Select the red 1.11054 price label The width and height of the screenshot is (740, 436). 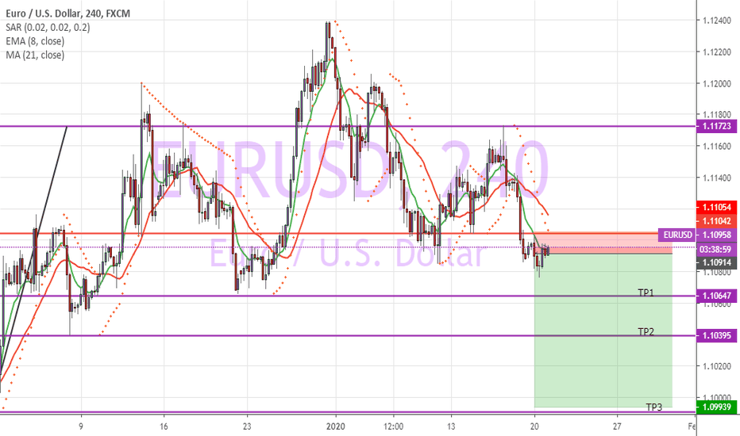[715, 206]
